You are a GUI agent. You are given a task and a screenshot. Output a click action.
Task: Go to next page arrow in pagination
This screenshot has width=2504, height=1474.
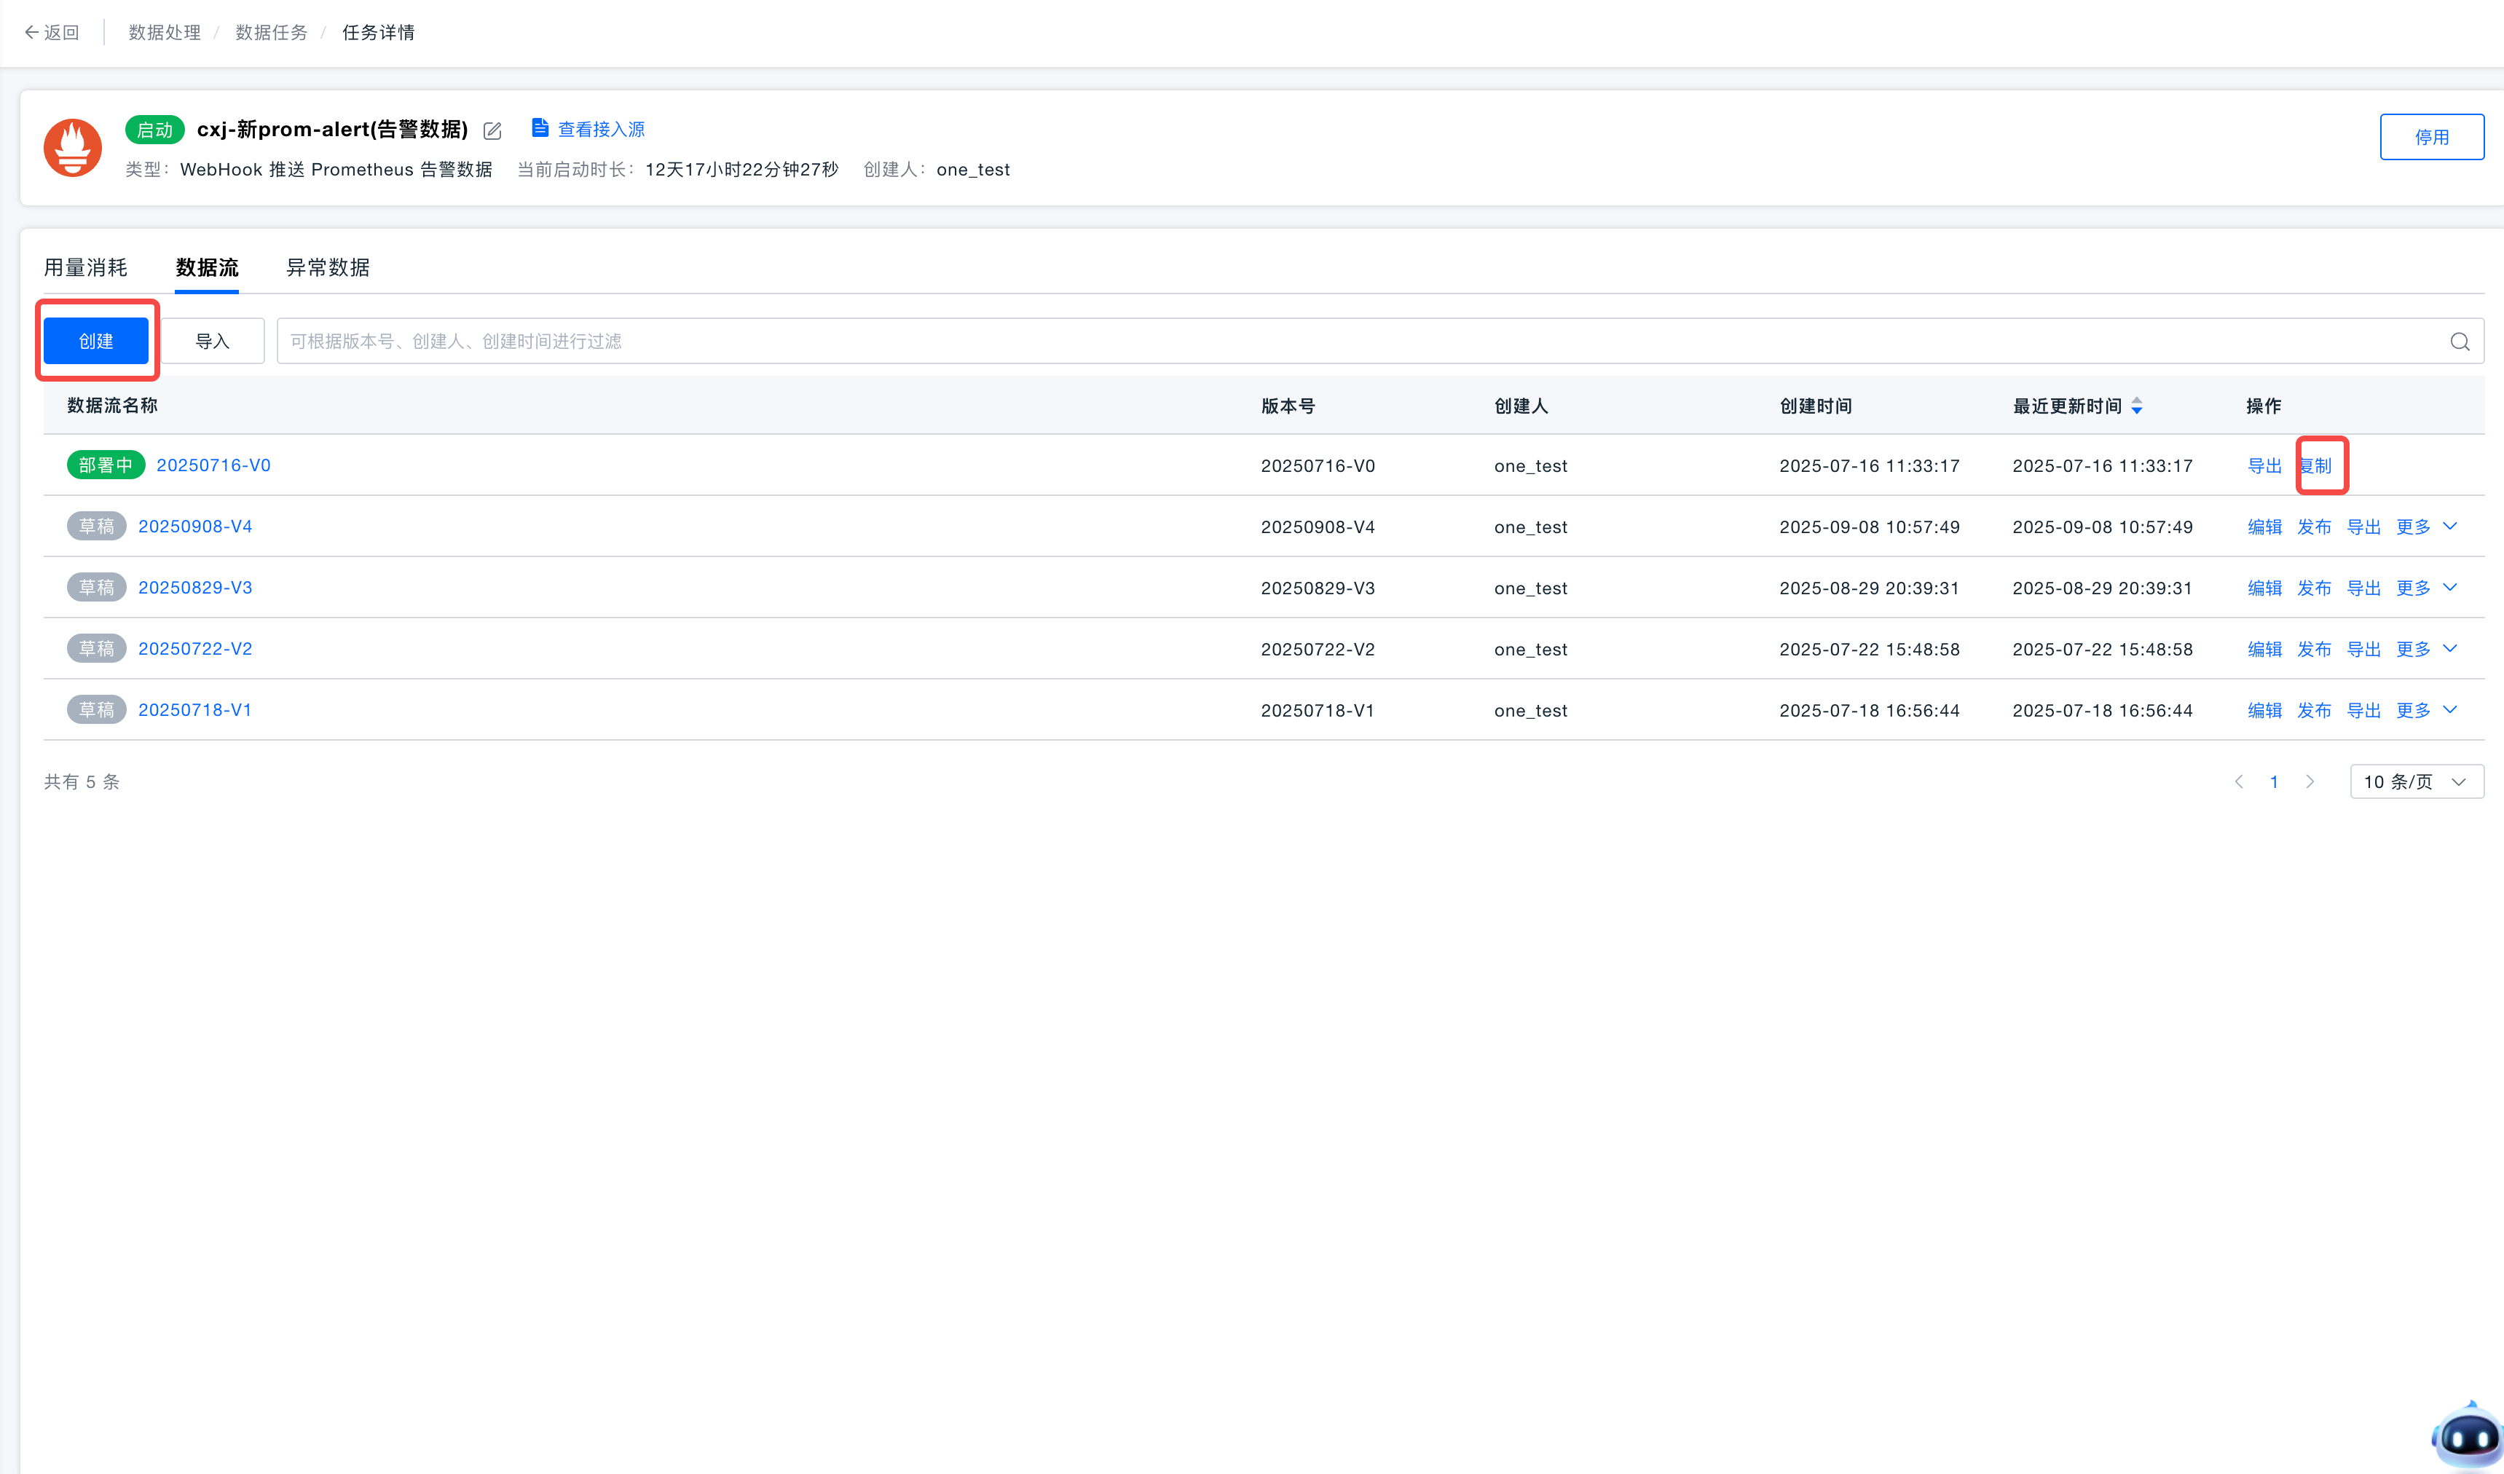(2310, 781)
